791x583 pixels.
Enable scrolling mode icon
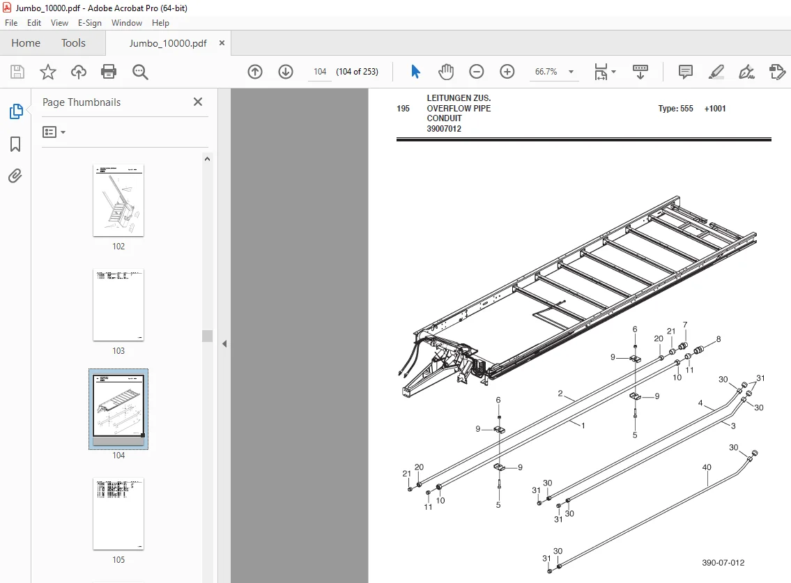(640, 72)
